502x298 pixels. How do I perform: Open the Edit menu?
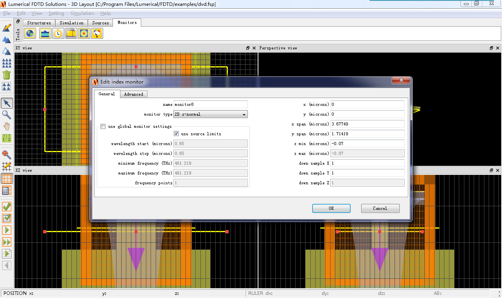click(21, 13)
